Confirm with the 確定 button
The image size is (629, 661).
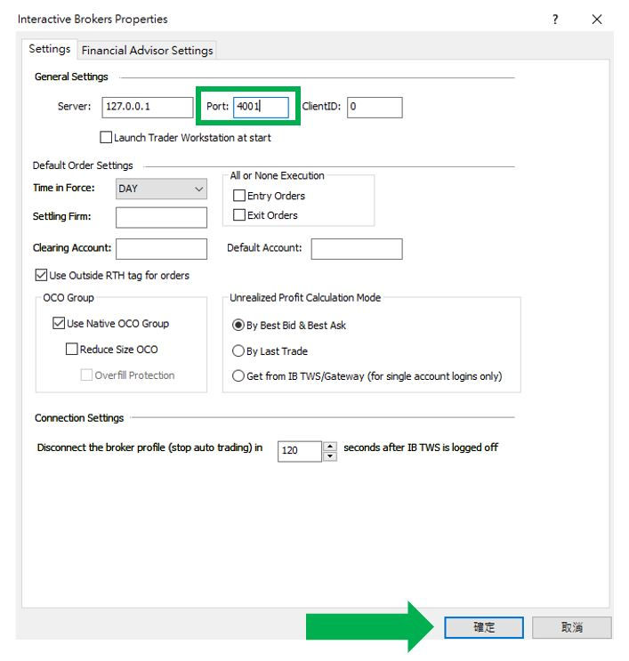tap(484, 627)
